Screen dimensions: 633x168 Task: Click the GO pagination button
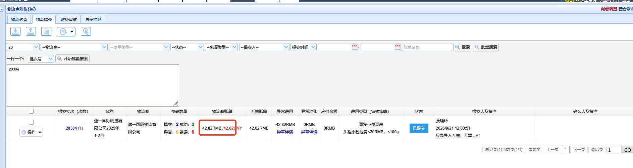(627, 150)
